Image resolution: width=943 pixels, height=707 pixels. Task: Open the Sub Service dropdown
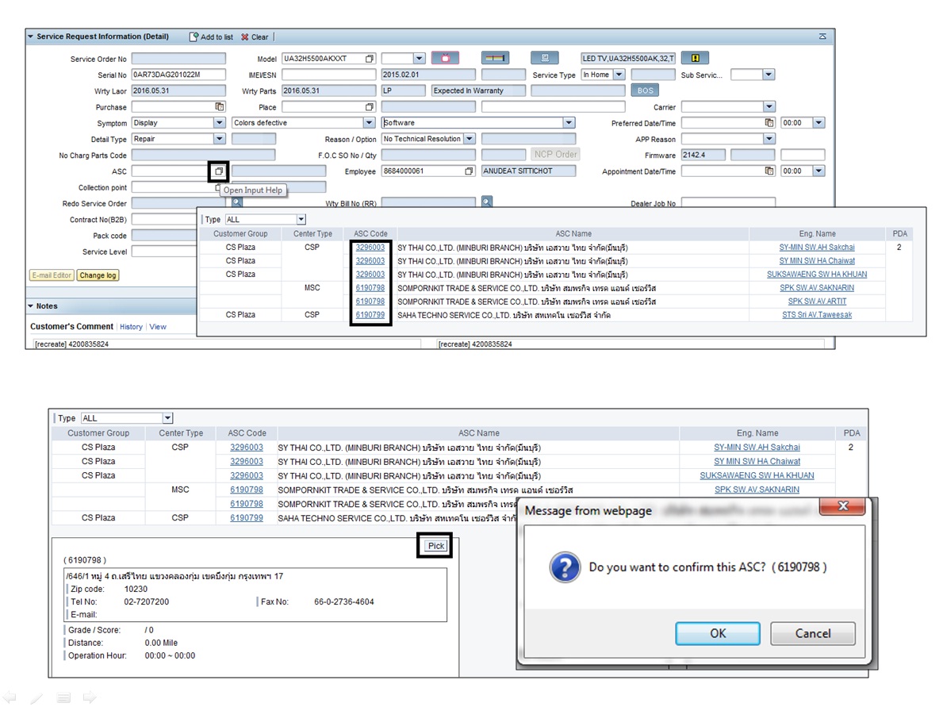point(769,75)
